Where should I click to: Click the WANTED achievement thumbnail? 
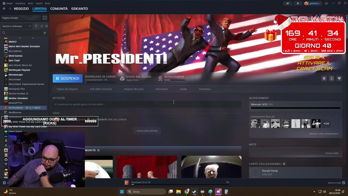[275, 124]
